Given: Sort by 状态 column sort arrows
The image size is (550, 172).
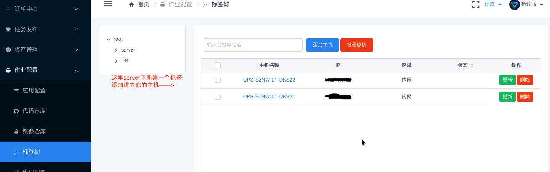Looking at the screenshot, I should [472, 65].
